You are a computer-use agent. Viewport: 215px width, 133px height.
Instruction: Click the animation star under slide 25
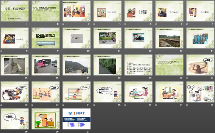click(x=94, y=105)
